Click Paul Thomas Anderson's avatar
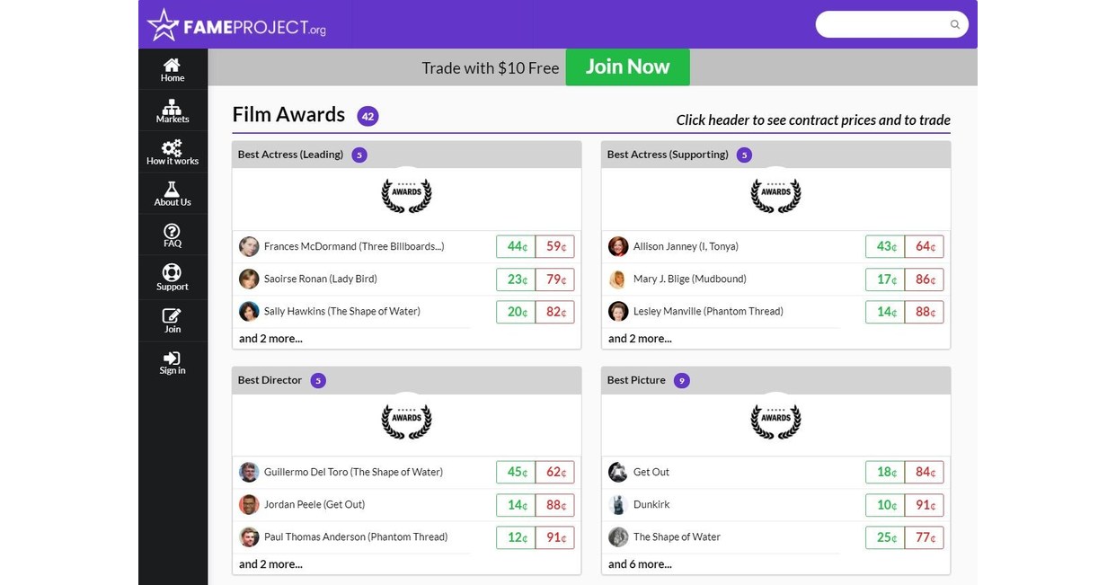 [x=249, y=536]
